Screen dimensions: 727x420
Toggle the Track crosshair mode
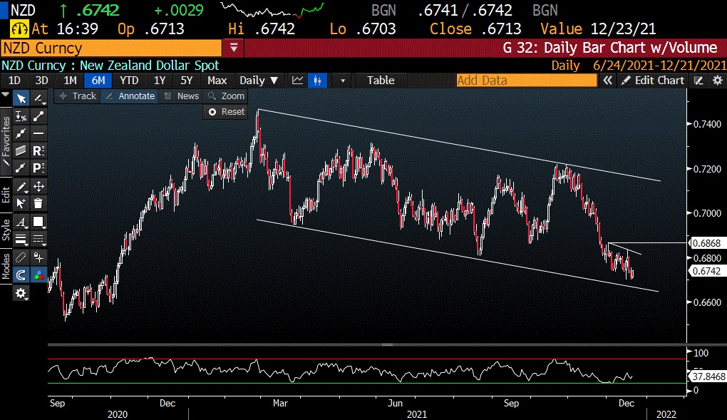coord(77,96)
